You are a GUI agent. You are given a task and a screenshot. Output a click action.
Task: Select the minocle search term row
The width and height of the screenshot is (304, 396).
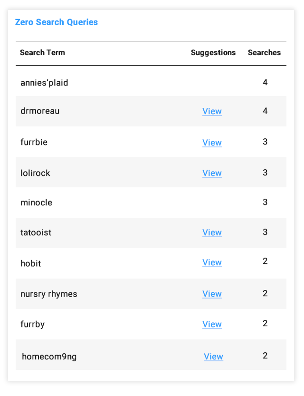pyautogui.click(x=36, y=203)
